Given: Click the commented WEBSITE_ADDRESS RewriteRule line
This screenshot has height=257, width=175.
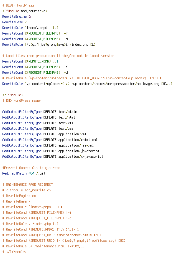Looking at the screenshot, I should pyautogui.click(x=82, y=78).
